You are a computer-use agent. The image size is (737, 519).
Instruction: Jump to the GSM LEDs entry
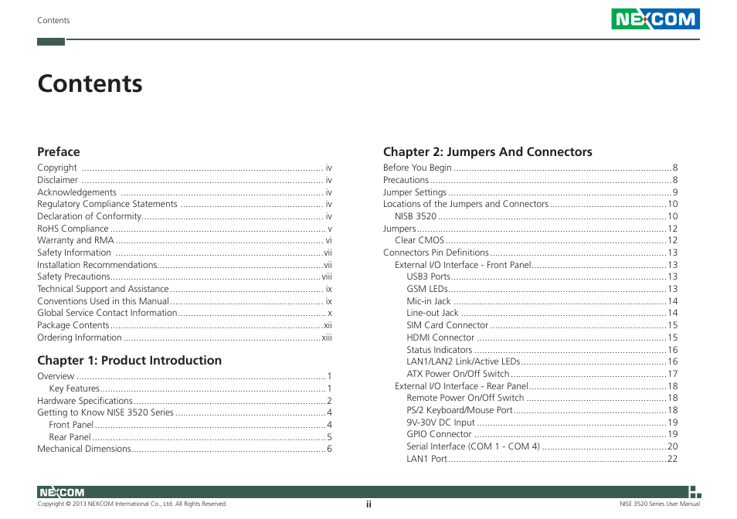[x=542, y=289]
